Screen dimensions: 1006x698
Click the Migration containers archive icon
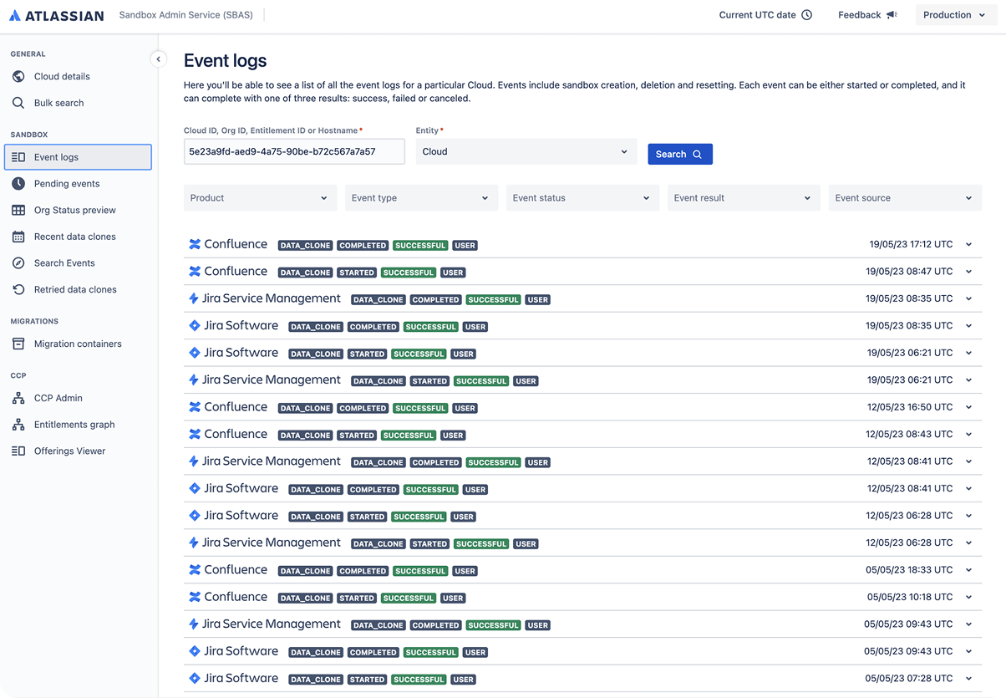pos(18,344)
